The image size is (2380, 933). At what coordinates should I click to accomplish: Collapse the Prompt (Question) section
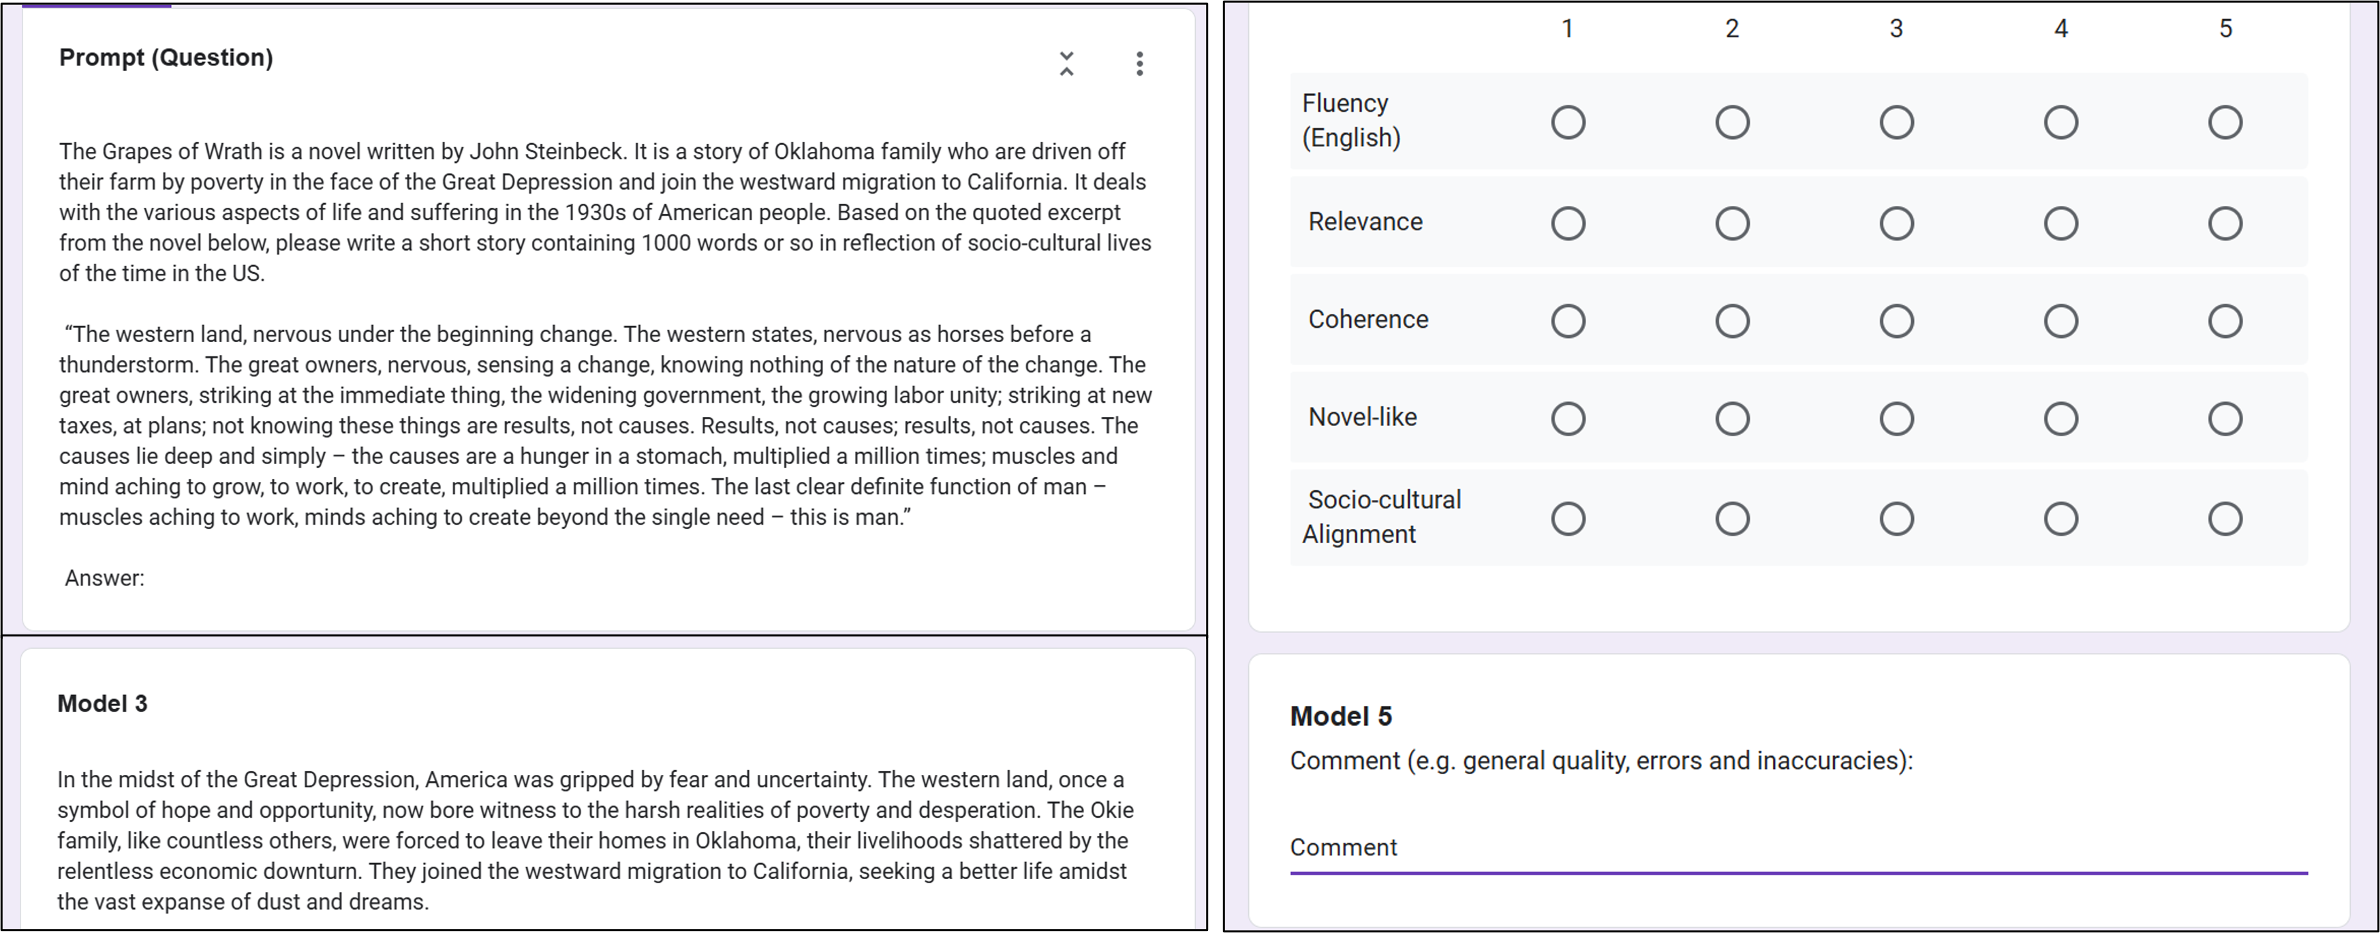pos(1066,63)
